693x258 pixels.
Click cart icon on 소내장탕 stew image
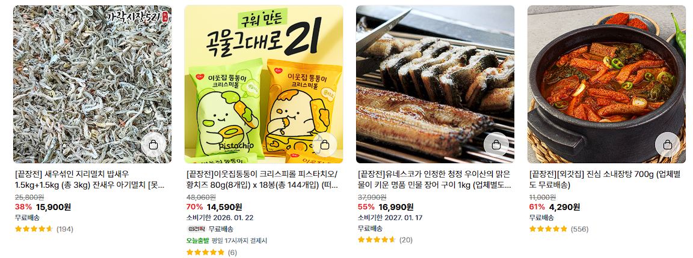667,145
